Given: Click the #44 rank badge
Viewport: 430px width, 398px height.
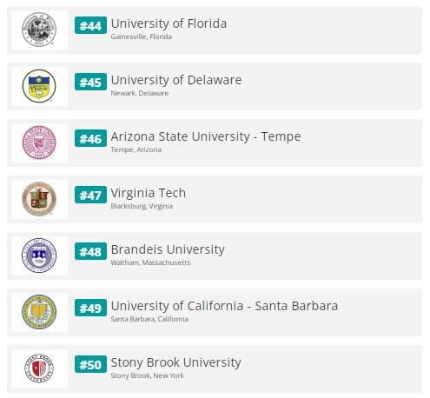Looking at the screenshot, I should pos(90,25).
